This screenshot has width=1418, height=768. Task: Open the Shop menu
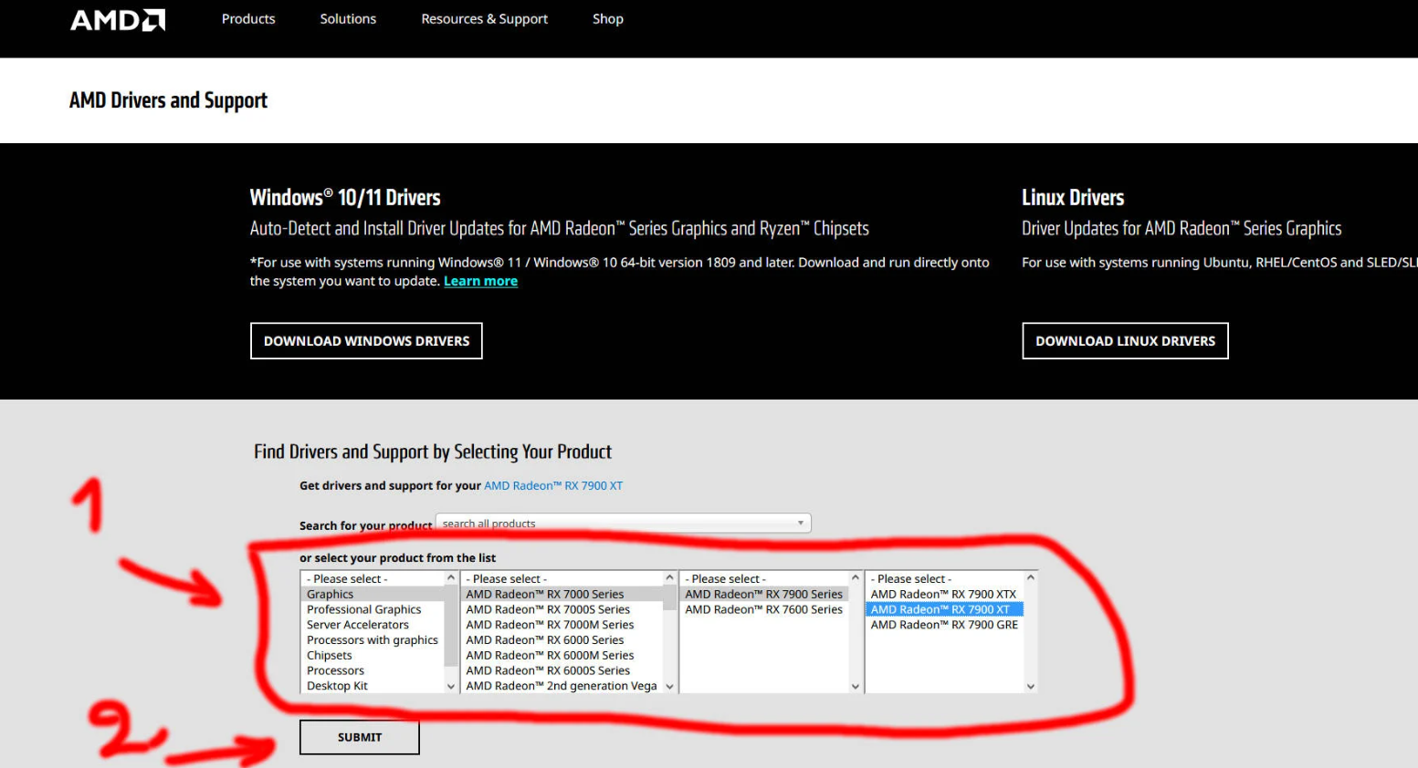point(608,19)
